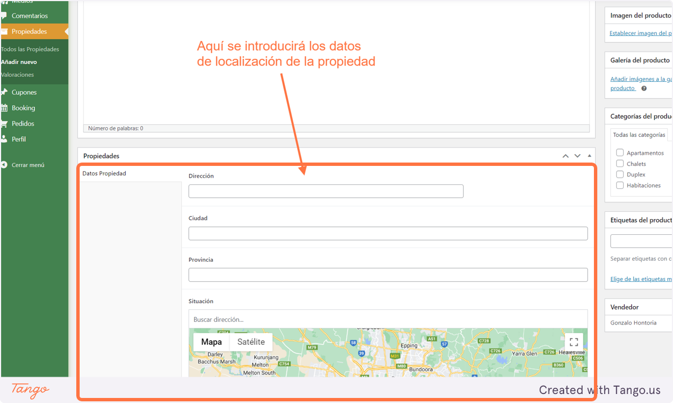Screen dimensions: 673x403
Task: Check the Chalets category
Action: pos(620,164)
